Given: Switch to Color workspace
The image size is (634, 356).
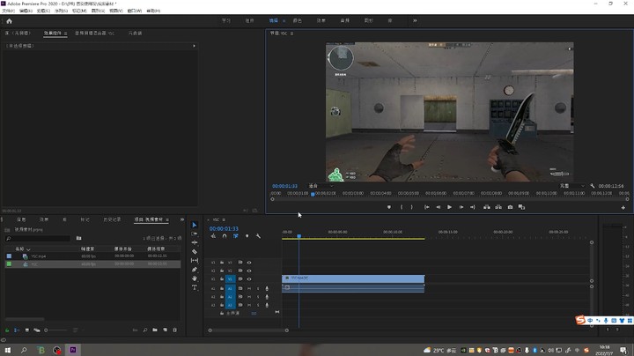Looking at the screenshot, I should (298, 20).
